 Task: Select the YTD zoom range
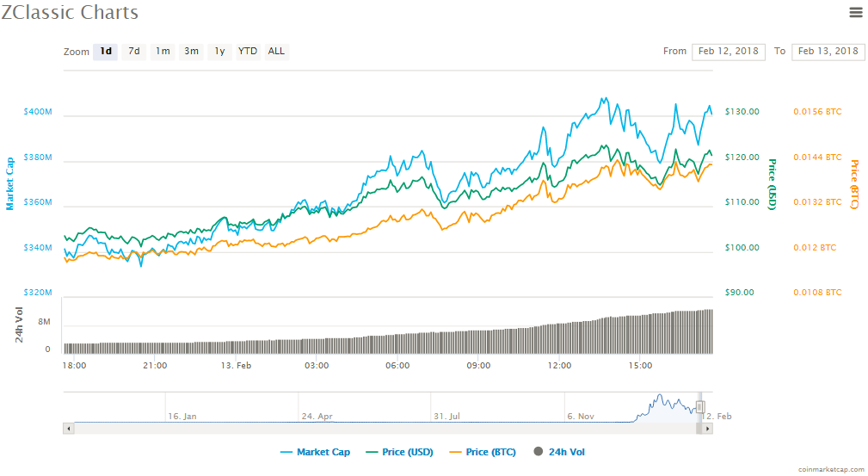point(248,52)
